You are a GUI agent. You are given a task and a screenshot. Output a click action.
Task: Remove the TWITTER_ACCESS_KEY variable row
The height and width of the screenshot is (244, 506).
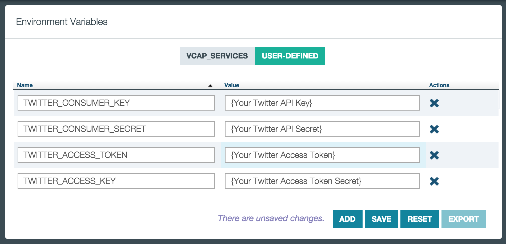click(434, 181)
